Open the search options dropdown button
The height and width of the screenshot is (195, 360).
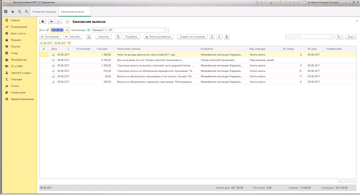pyautogui.click(x=340, y=37)
